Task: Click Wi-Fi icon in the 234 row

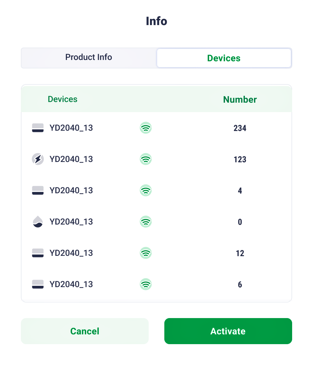Action: click(x=146, y=128)
